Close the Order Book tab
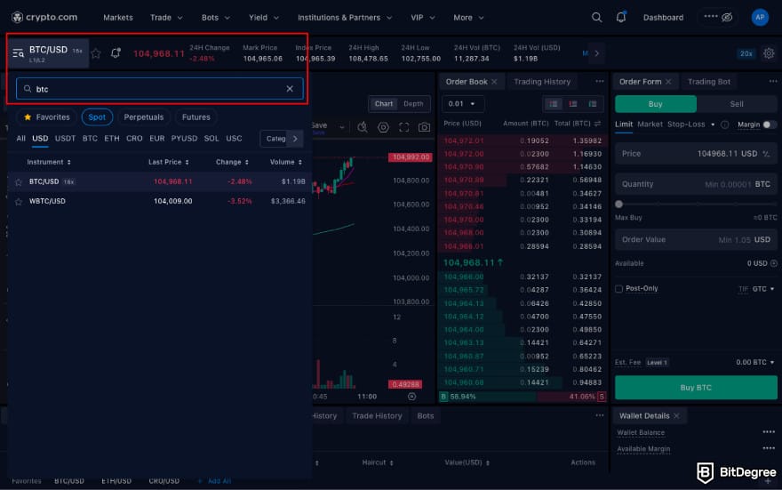Screen dimensions: 782x490 (x=494, y=81)
